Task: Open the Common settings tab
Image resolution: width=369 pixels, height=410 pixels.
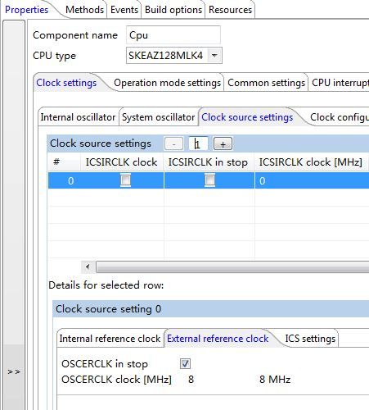Action: [x=266, y=83]
